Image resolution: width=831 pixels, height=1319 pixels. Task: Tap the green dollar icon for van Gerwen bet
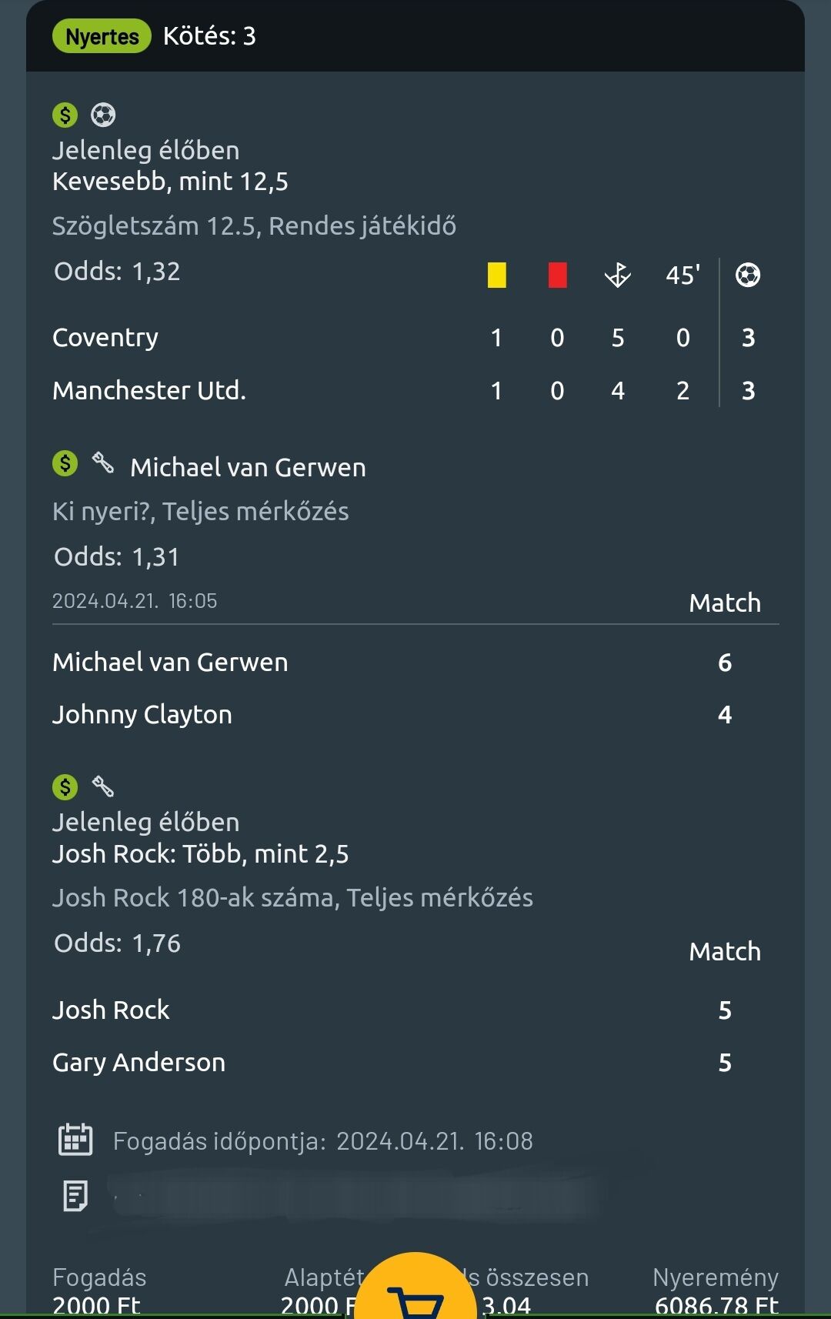tap(65, 463)
